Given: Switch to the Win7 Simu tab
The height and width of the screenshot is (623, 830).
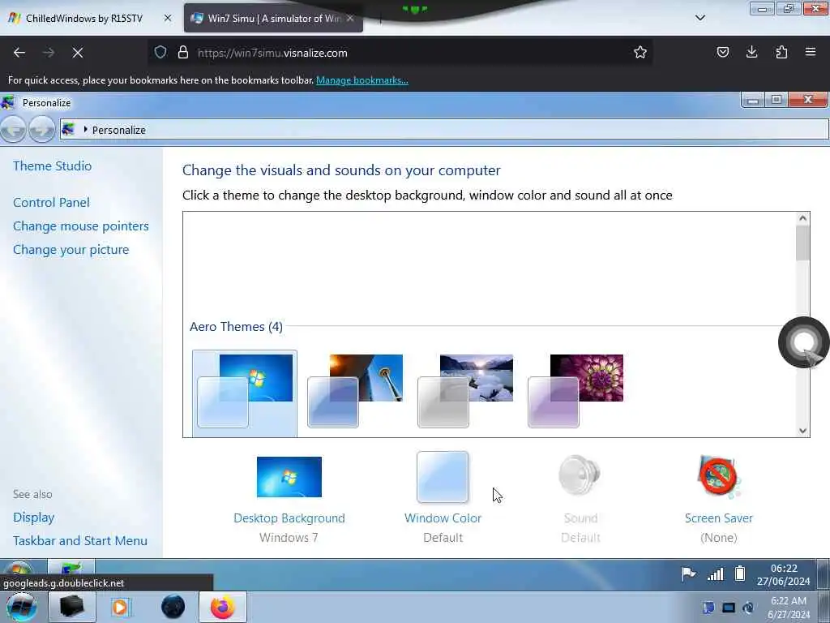Looking at the screenshot, I should click(273, 18).
